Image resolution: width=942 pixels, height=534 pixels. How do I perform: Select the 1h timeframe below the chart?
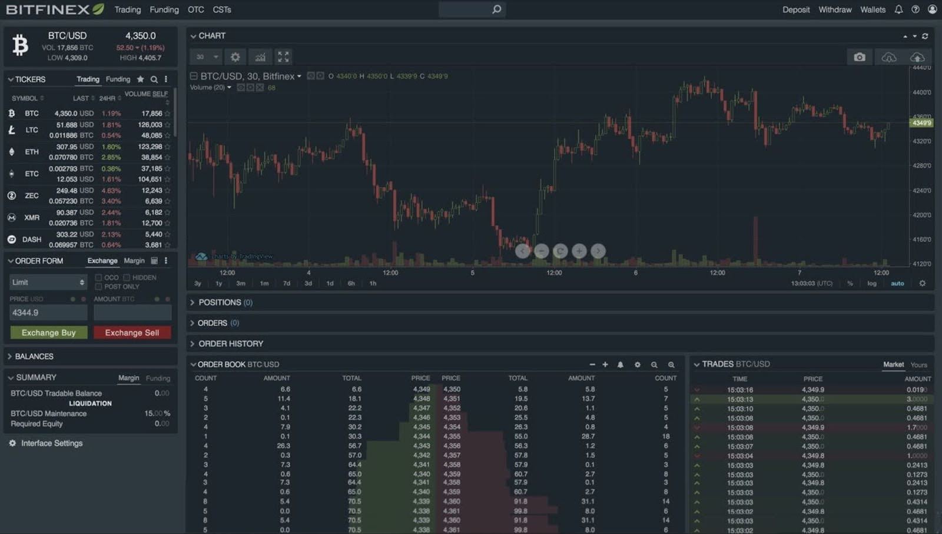(x=372, y=283)
